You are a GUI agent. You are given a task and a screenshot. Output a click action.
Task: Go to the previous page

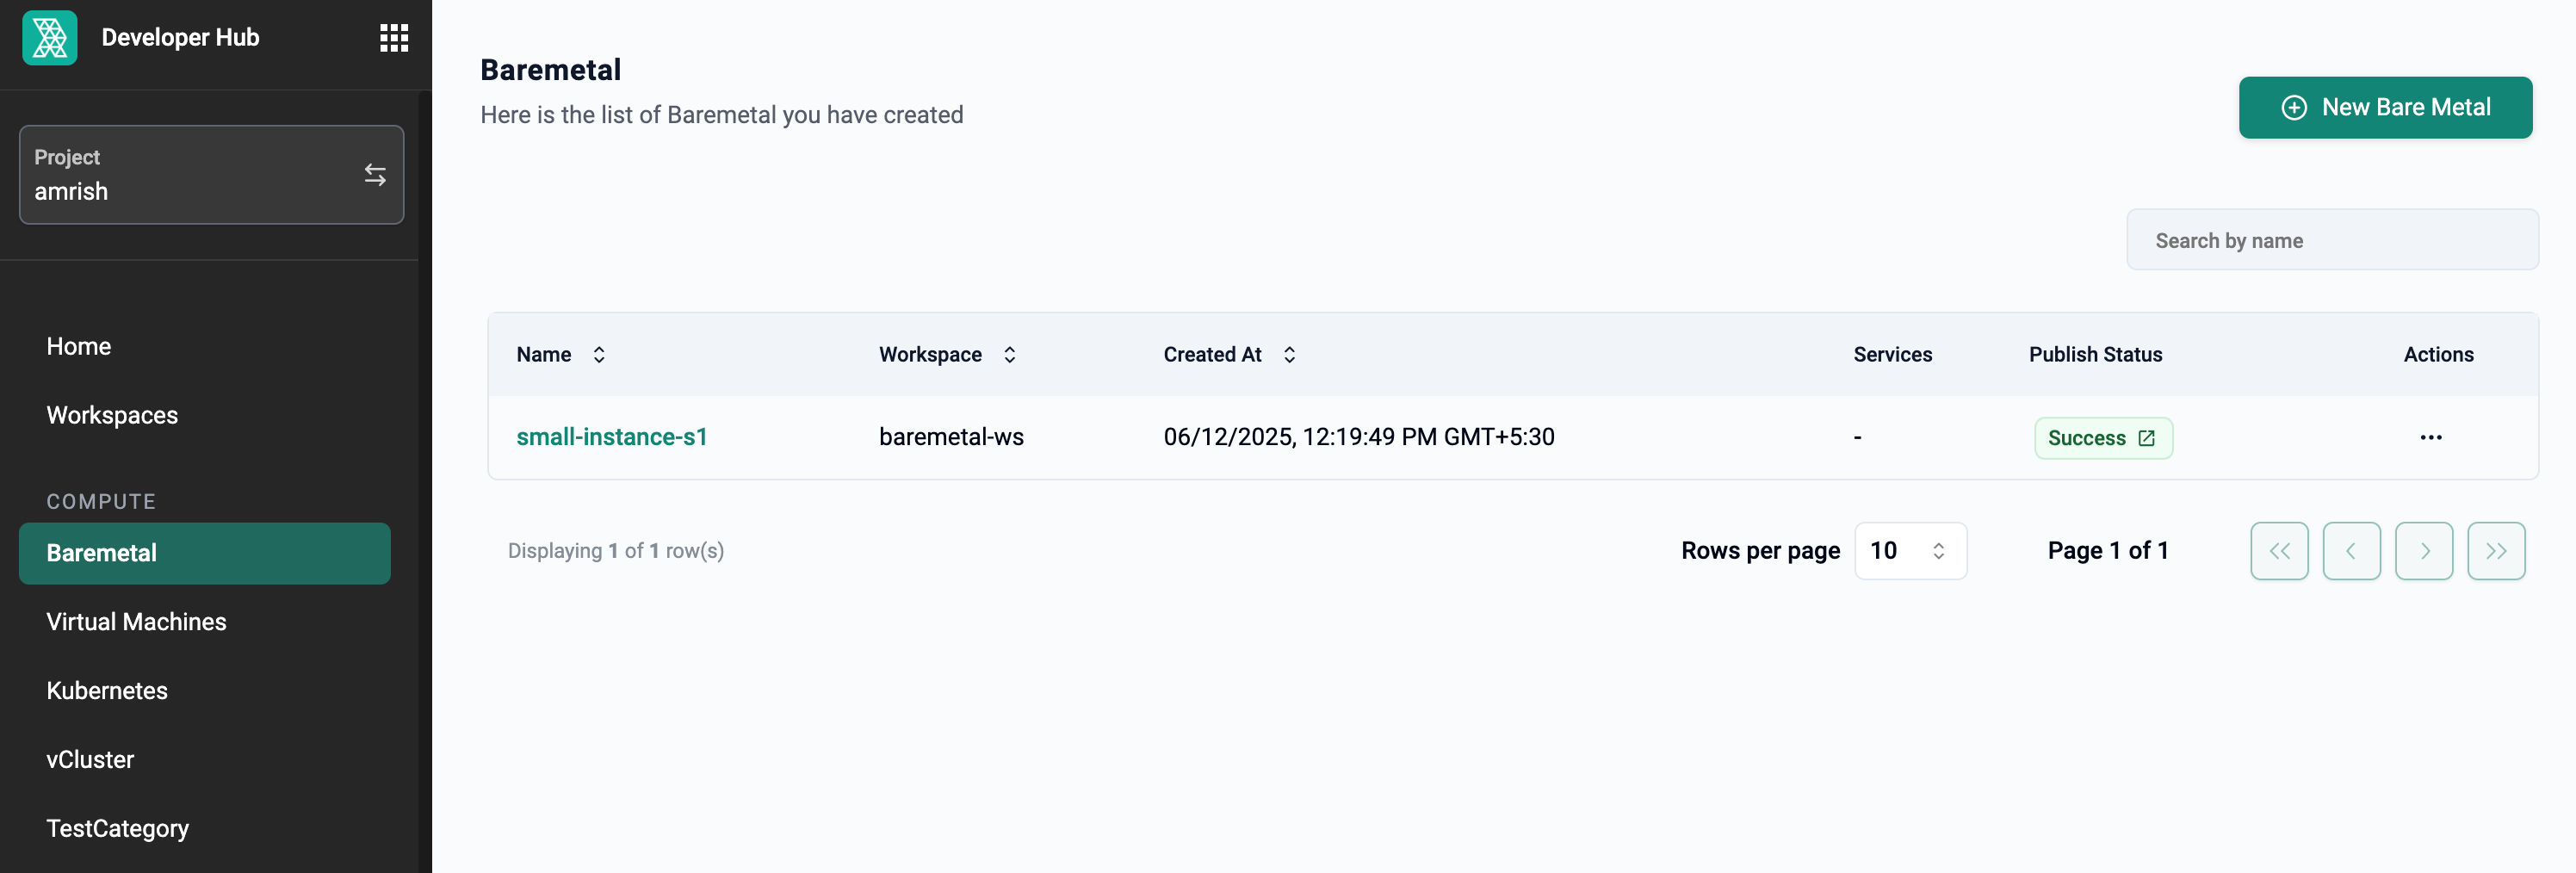2351,551
